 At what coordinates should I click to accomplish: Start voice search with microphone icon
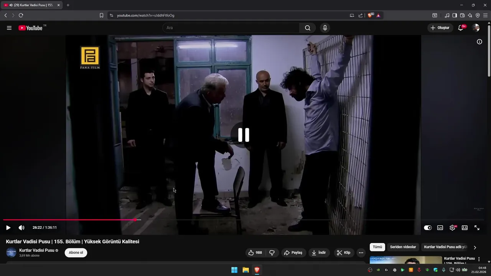tap(325, 28)
